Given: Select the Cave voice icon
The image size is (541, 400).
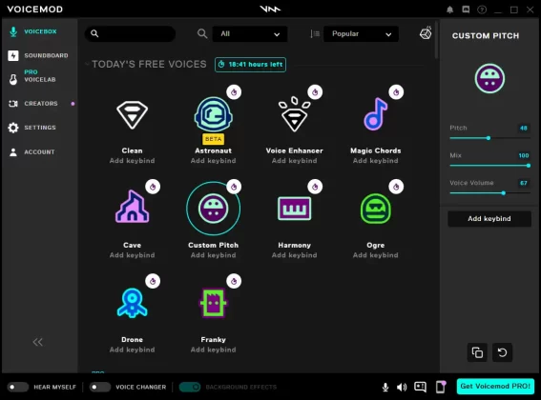Looking at the screenshot, I should tap(132, 207).
